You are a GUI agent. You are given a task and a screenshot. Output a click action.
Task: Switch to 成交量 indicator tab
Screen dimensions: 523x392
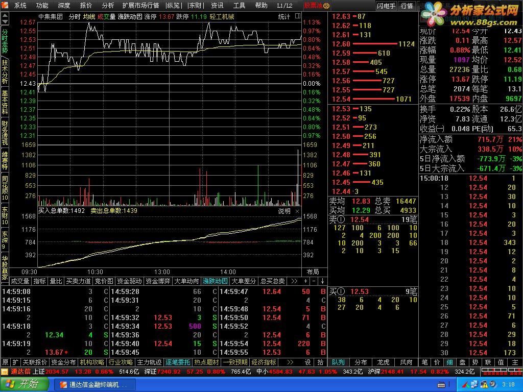pos(20,281)
